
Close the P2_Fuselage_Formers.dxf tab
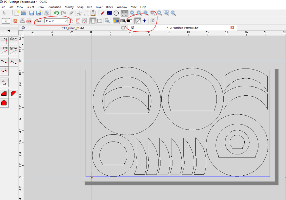tap(232, 28)
